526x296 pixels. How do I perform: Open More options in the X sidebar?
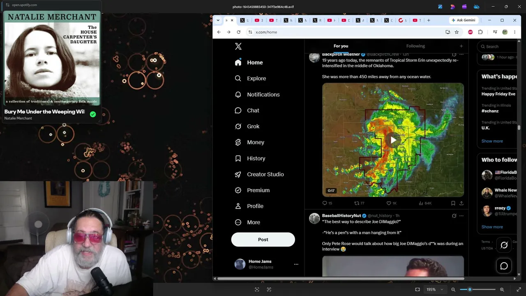coord(247,222)
